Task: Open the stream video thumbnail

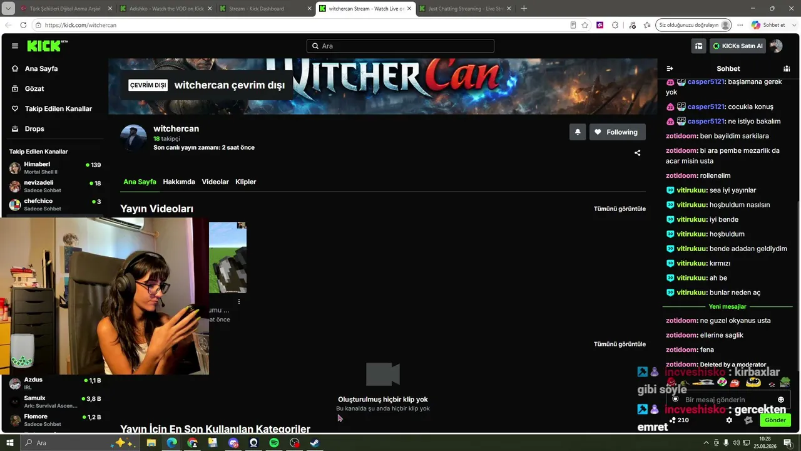Action: (228, 257)
